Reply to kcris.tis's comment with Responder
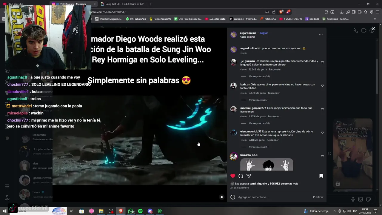Screen dimensions: 382x215 pos(274,93)
